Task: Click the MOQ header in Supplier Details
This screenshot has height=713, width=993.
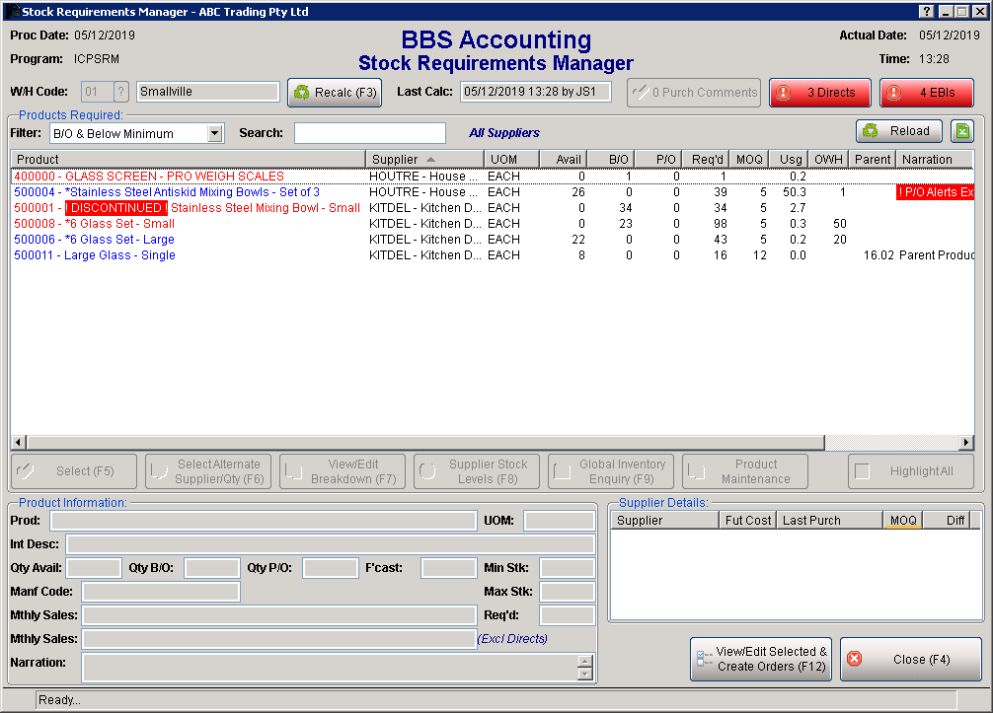Action: pyautogui.click(x=902, y=520)
